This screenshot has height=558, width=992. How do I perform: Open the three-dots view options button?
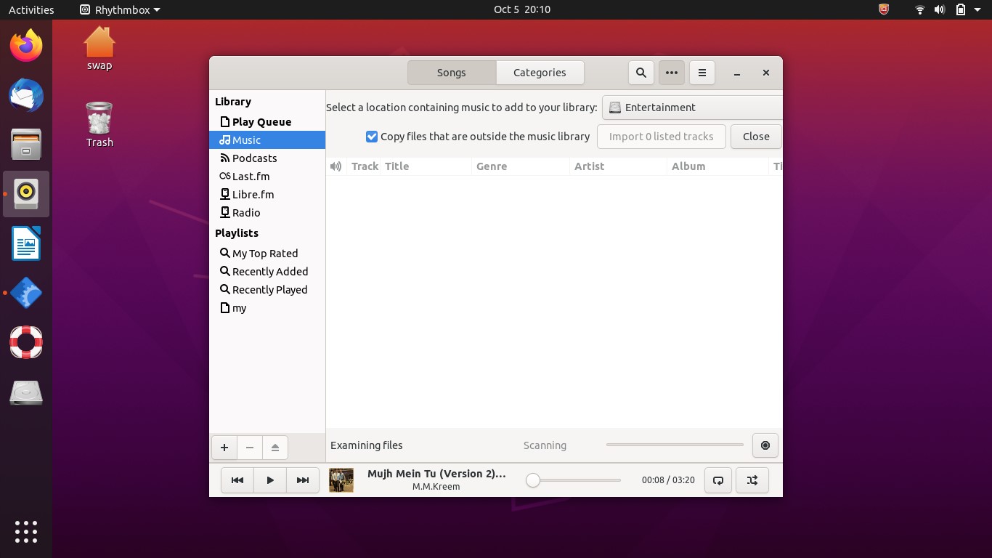(671, 73)
